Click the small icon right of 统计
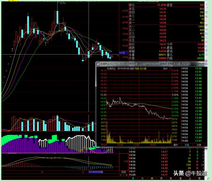 click(171, 69)
